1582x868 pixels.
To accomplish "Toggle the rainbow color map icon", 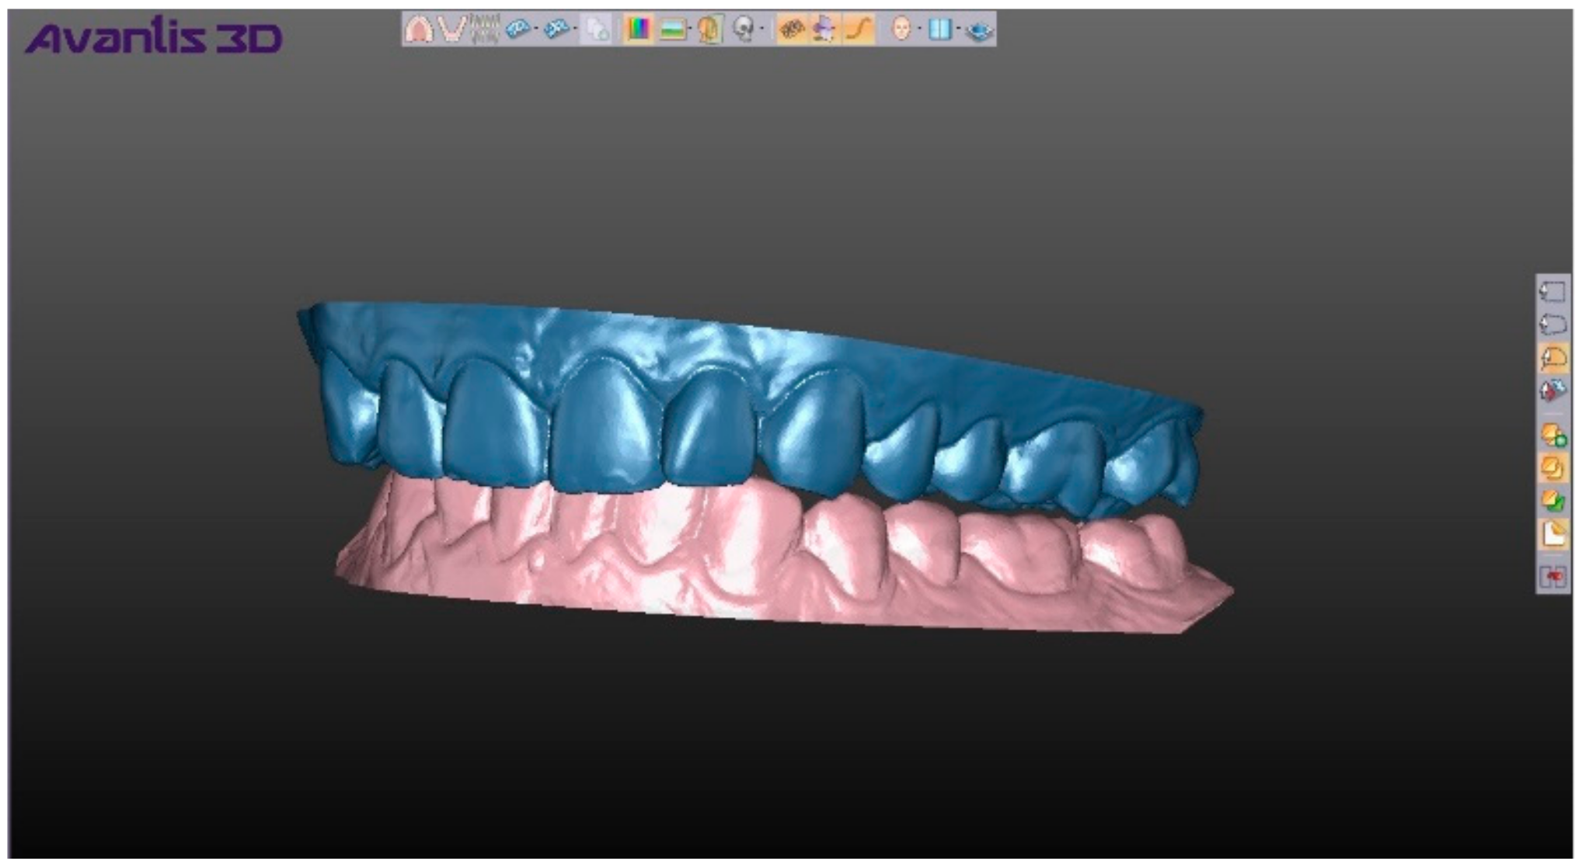I will tap(637, 30).
